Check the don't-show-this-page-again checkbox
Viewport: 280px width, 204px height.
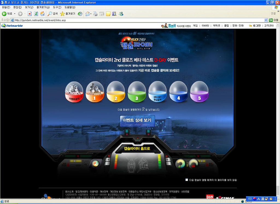(187, 180)
